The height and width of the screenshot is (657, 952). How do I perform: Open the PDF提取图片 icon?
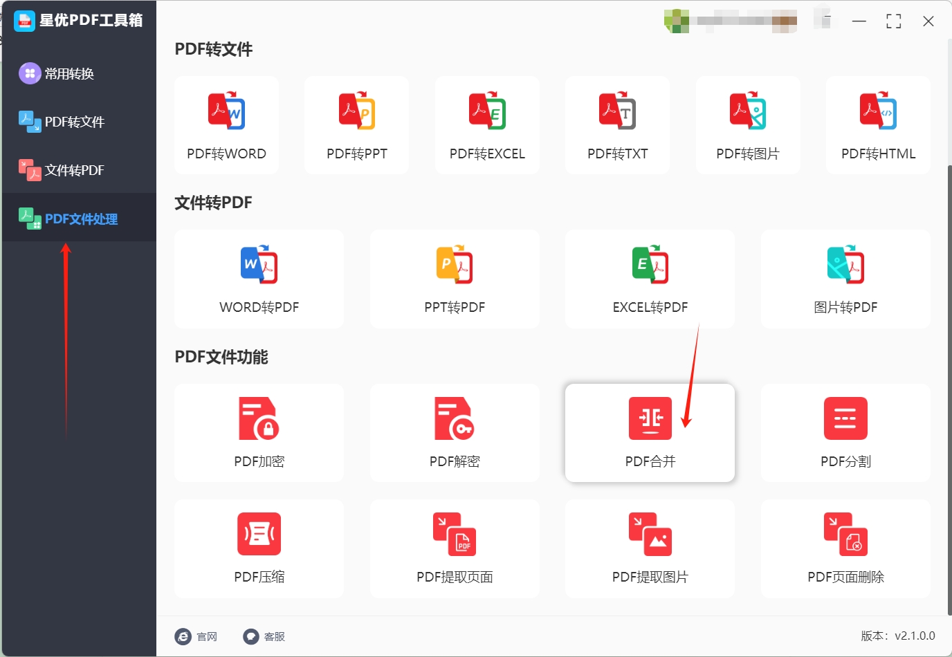point(650,534)
